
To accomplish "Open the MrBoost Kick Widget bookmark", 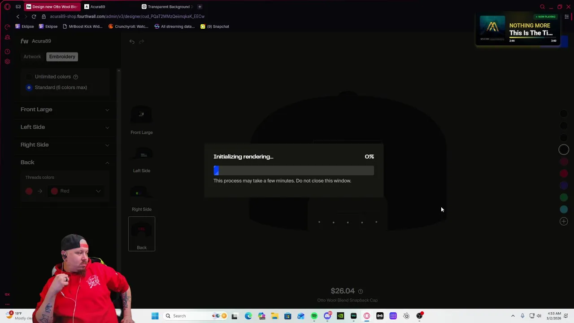I will pos(83,26).
